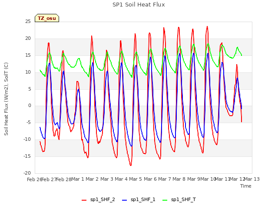
Task: Click the green sp1_SHF_T legend color marker
Action: (165, 200)
